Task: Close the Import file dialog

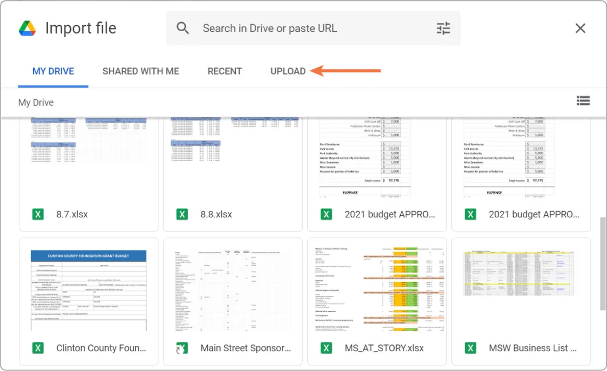Action: (580, 28)
